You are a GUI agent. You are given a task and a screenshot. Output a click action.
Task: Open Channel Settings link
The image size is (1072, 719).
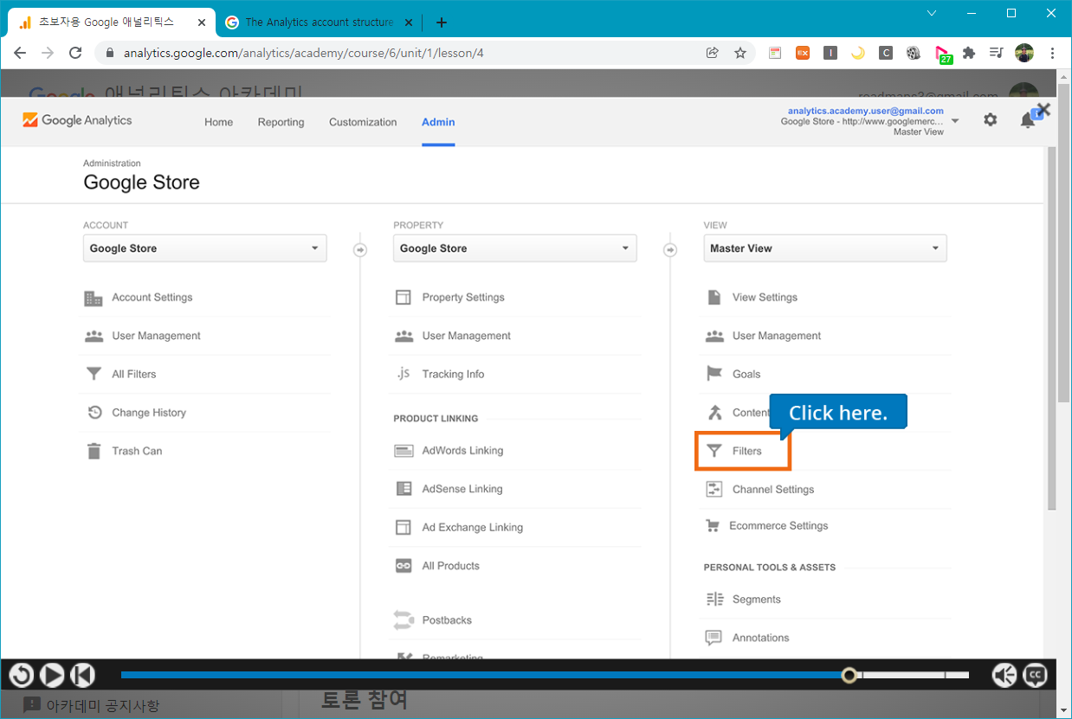point(773,490)
